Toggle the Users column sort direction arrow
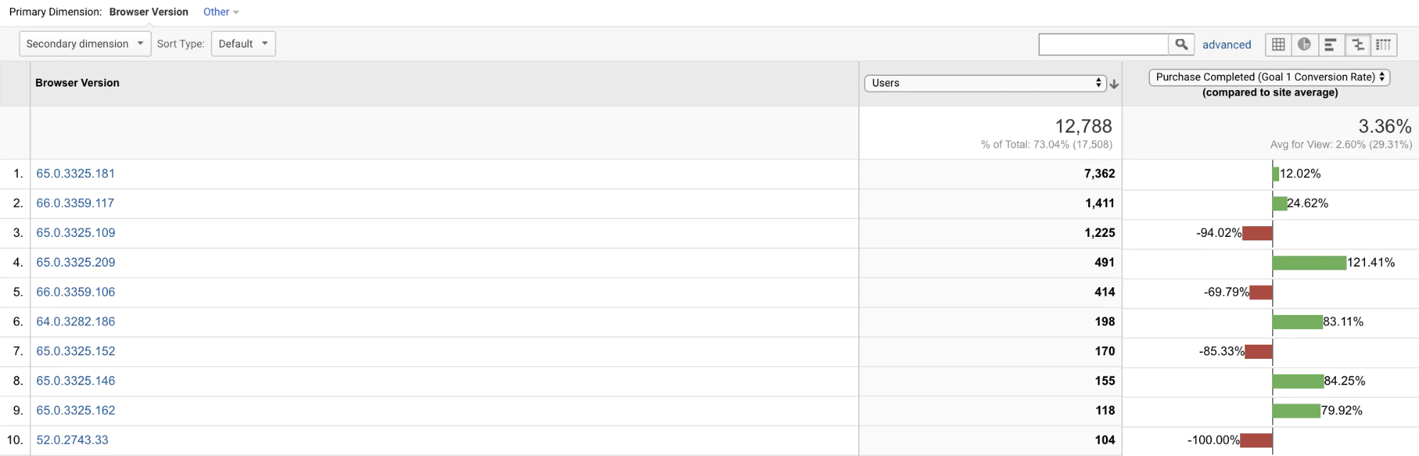Screen dimensions: 1419x456 pos(1114,84)
